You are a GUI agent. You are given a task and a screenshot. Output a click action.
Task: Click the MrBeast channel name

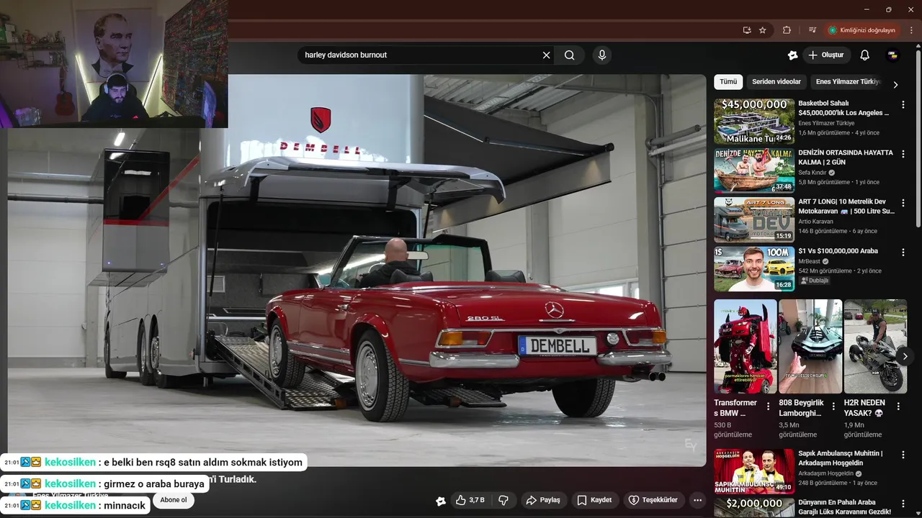[x=810, y=261]
